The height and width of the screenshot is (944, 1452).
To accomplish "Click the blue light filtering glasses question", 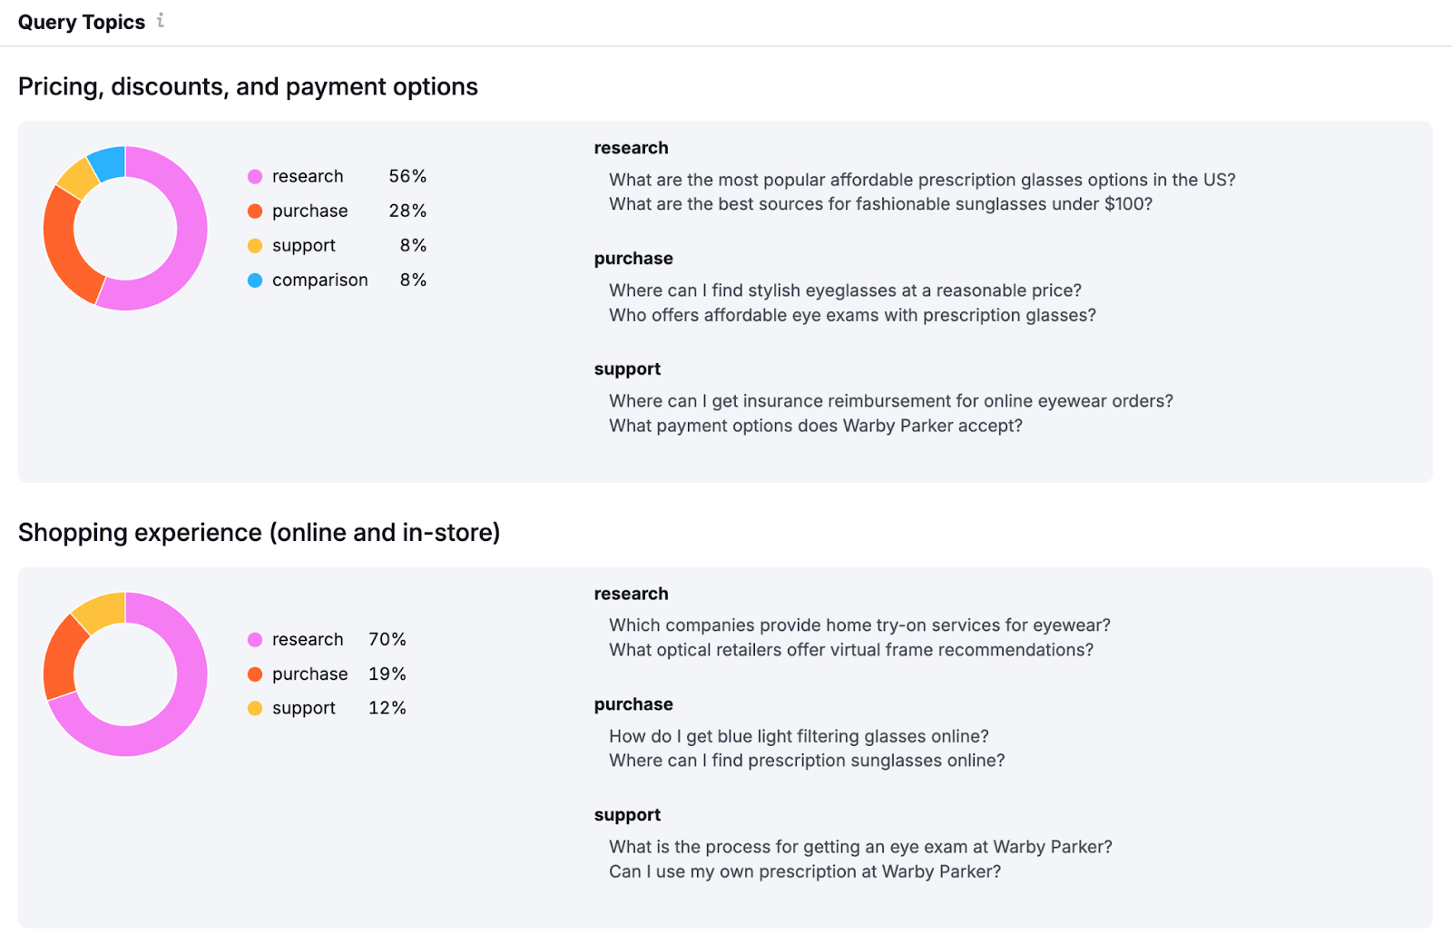I will pyautogui.click(x=798, y=736).
